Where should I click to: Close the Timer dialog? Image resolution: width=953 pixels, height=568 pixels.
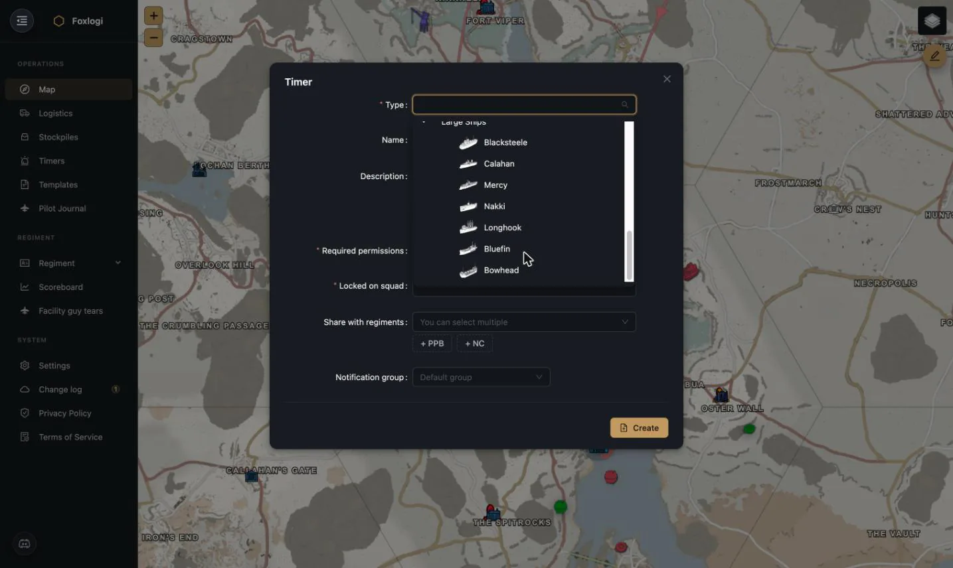[x=667, y=79]
